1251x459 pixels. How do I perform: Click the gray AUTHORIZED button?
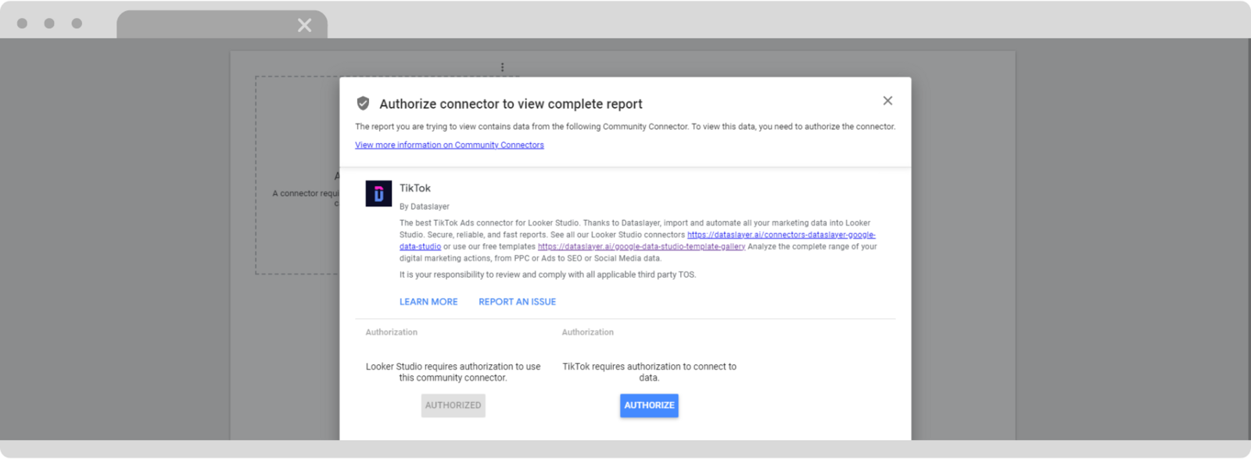pyautogui.click(x=453, y=405)
